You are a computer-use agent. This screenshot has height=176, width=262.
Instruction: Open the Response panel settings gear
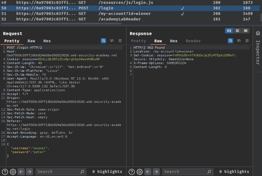pos(140,172)
